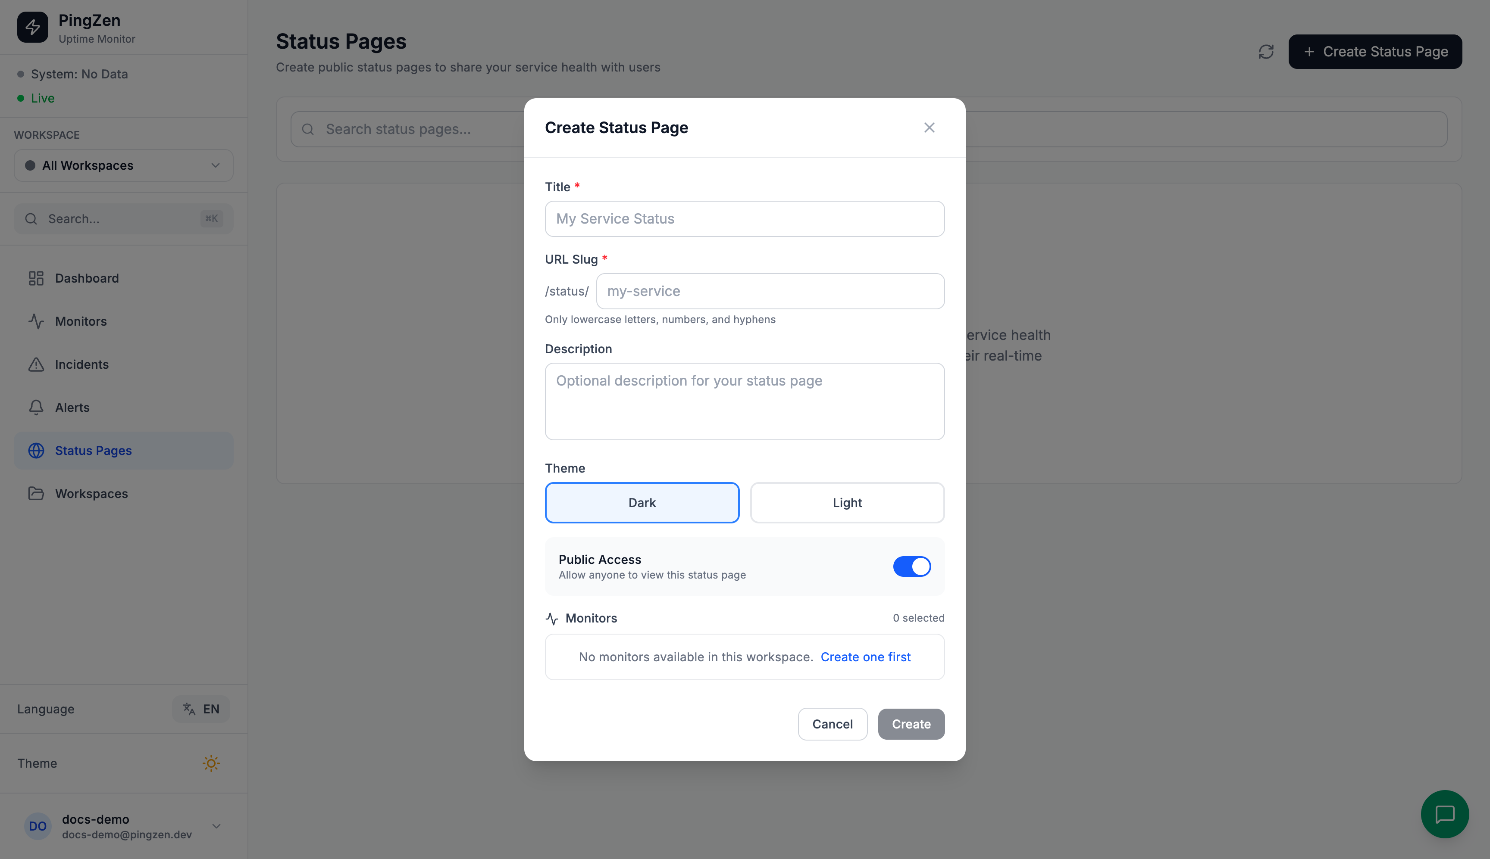Click the magnifier icon in status pages search
Viewport: 1490px width, 859px height.
[x=307, y=129]
